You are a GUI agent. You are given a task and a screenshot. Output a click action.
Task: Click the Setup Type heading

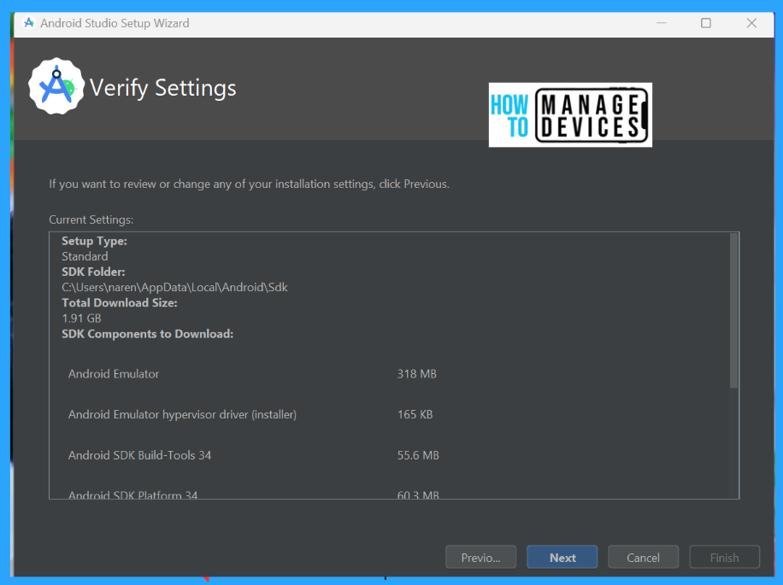94,242
